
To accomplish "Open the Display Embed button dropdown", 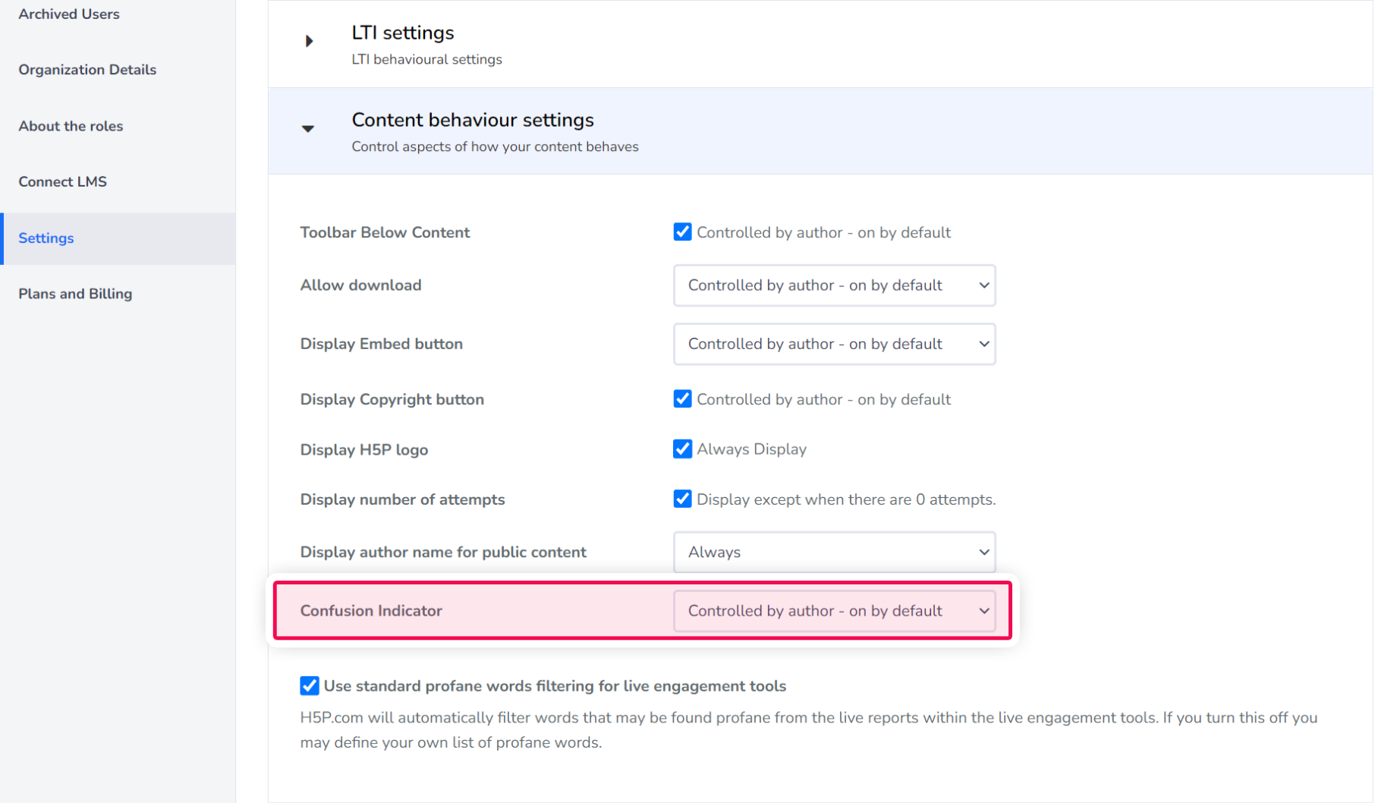I will point(834,344).
